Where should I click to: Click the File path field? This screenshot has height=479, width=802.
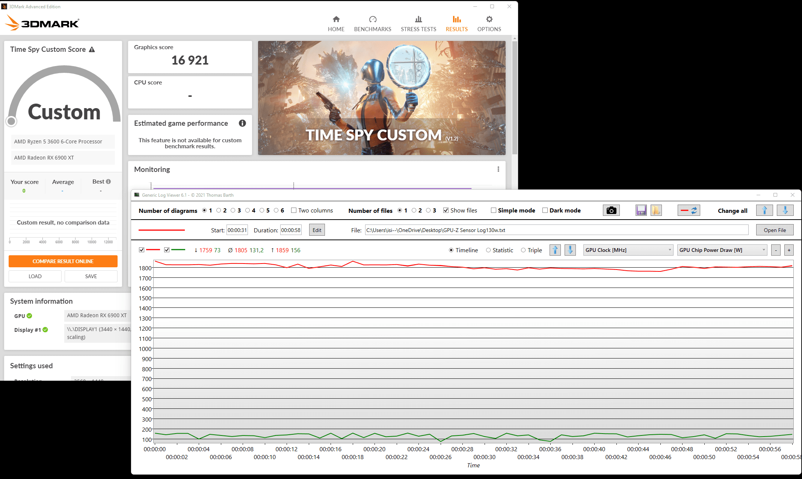pyautogui.click(x=557, y=230)
